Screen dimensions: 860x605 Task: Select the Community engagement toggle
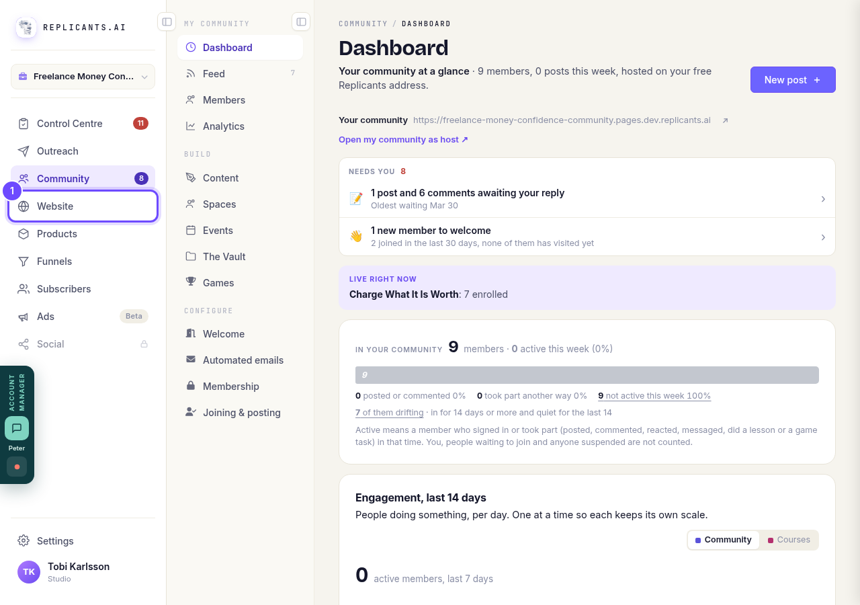coord(724,540)
